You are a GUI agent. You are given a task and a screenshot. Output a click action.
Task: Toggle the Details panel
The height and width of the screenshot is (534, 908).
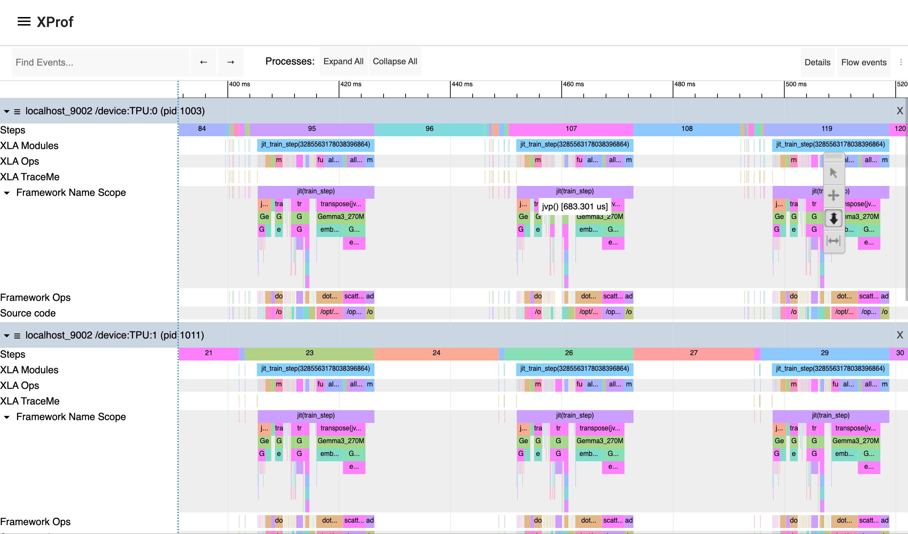tap(817, 62)
